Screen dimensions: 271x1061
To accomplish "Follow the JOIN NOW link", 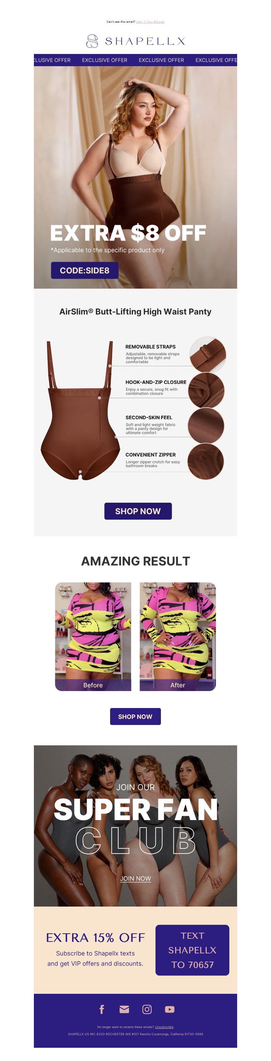I will [135, 878].
